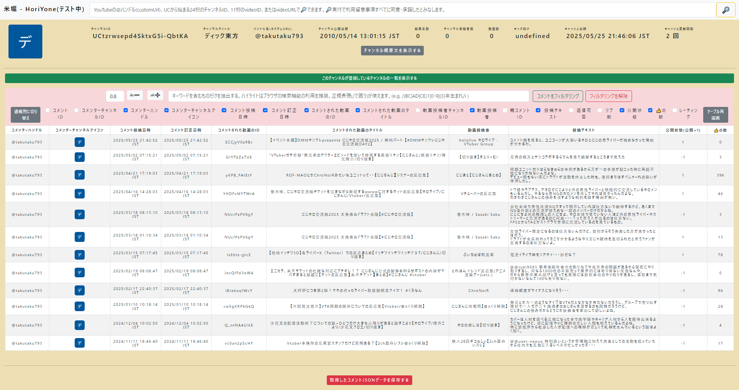The height and width of the screenshot is (390, 739).
Task: Uncheck the コメンターチャンネルアイコン checkbox
Action: pyautogui.click(x=167, y=110)
